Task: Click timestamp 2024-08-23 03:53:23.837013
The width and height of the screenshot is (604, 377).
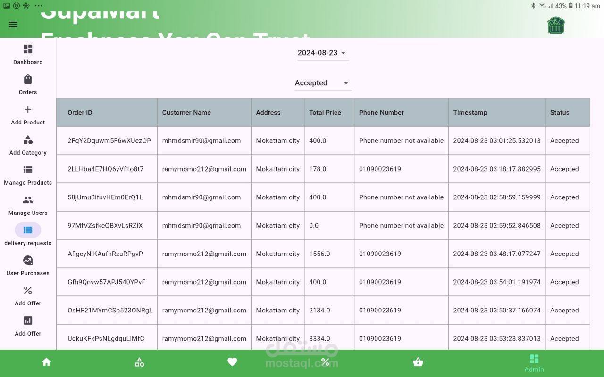Action: coord(497,338)
